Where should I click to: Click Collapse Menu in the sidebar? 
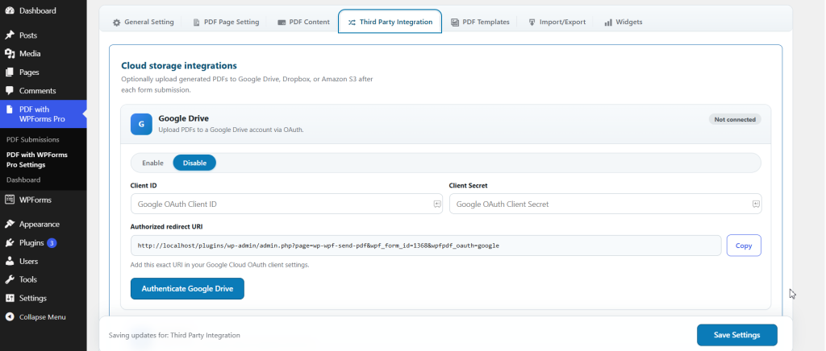44,317
